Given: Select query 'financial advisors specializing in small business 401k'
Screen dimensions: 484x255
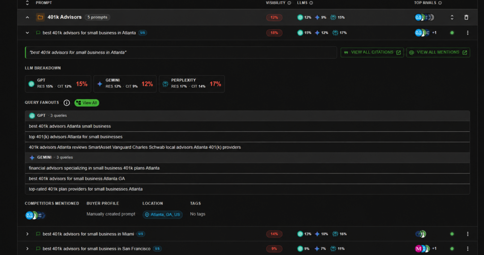Looking at the screenshot, I should point(247,168).
